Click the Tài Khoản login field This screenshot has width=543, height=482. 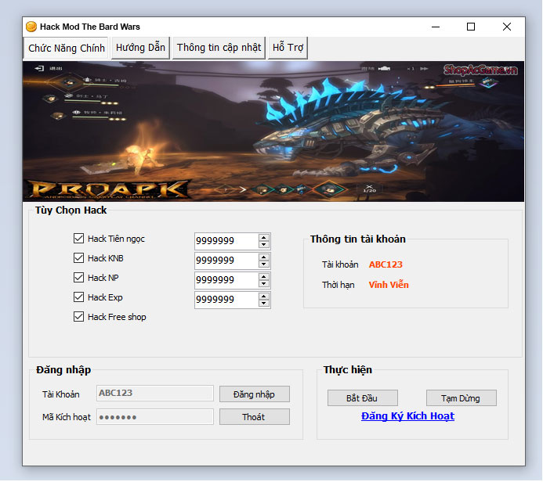pyautogui.click(x=155, y=393)
